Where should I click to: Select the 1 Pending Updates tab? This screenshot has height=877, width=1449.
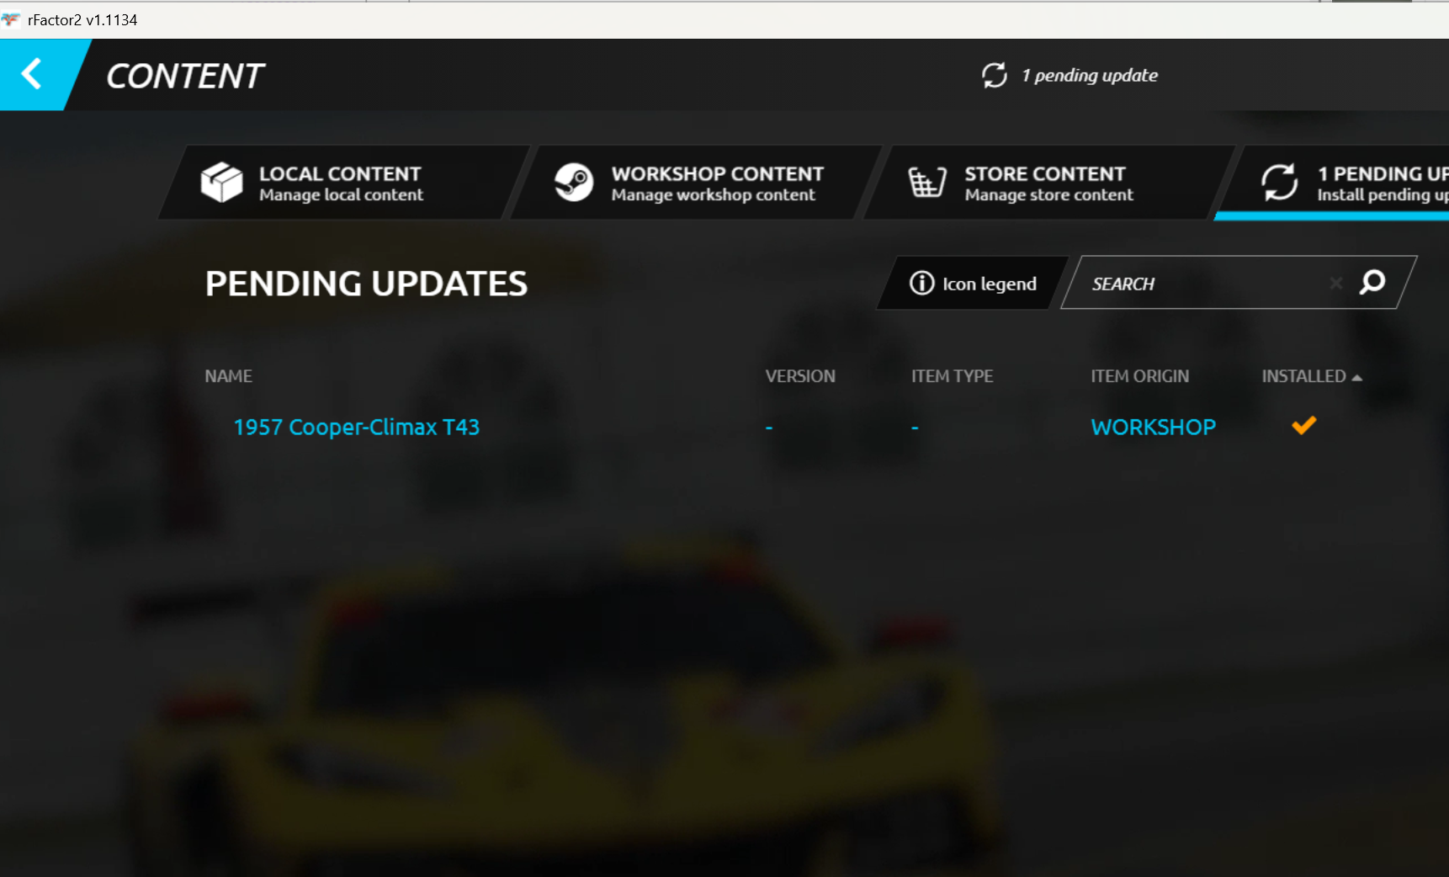click(1338, 183)
